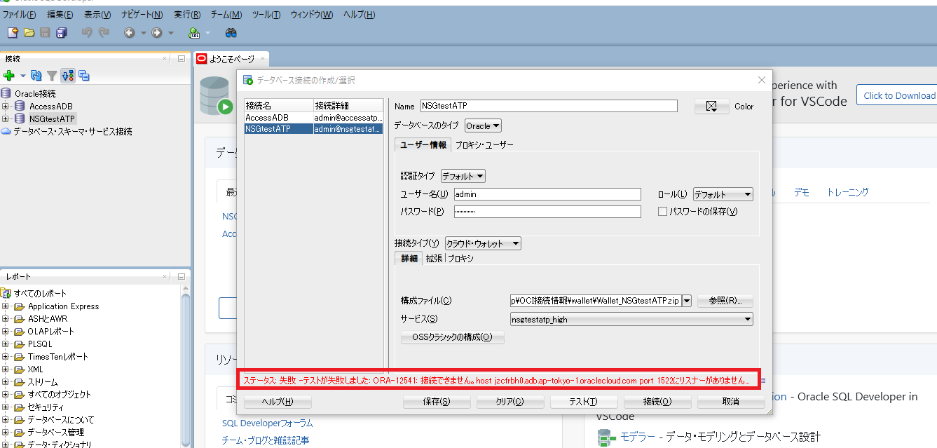937x448 pixels.
Task: Click the テスト button to test the connection
Action: click(584, 401)
